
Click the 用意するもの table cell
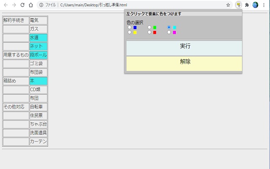pyautogui.click(x=16, y=55)
